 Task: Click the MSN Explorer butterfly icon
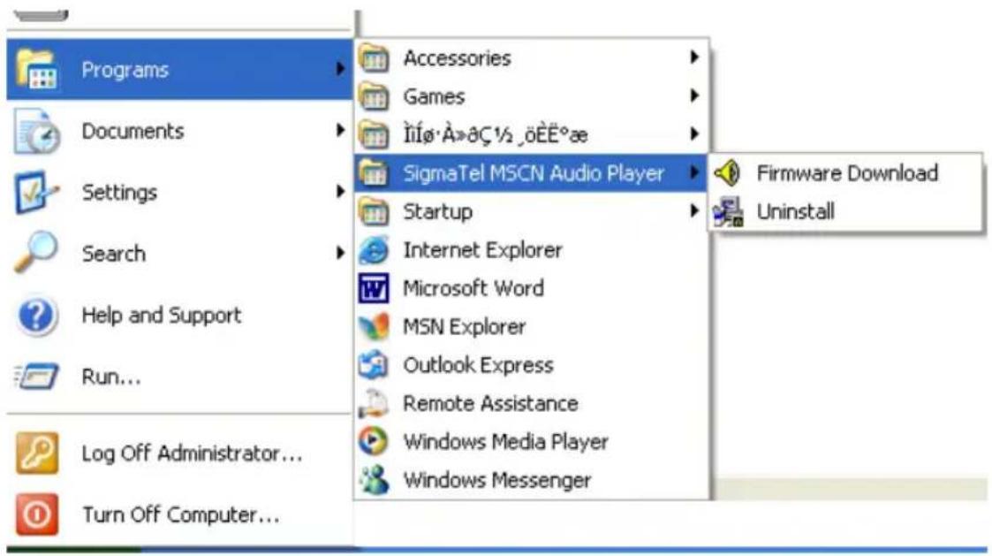[x=374, y=327]
